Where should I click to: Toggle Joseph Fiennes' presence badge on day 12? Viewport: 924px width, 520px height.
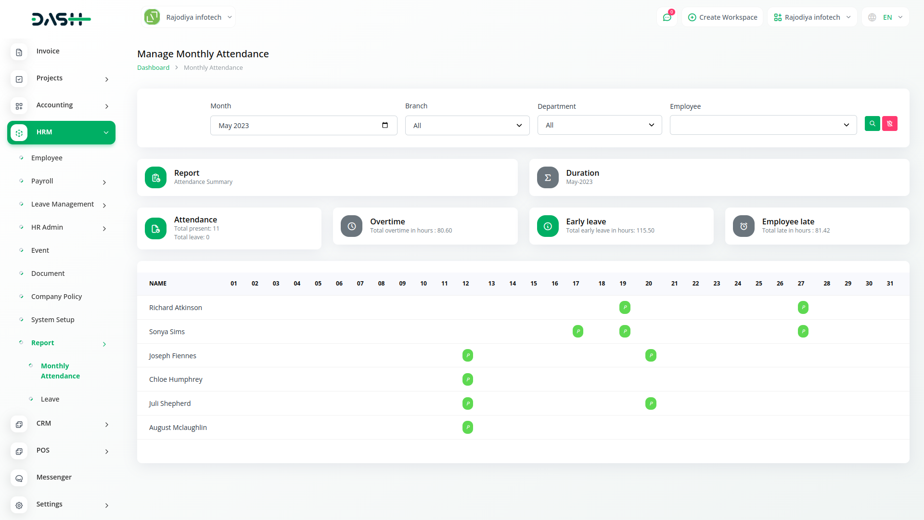click(x=467, y=355)
